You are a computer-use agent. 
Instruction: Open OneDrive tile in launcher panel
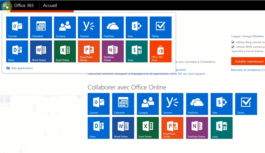click(x=113, y=27)
